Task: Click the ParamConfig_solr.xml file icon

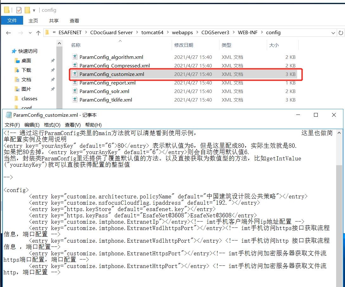Action: pyautogui.click(x=75, y=91)
